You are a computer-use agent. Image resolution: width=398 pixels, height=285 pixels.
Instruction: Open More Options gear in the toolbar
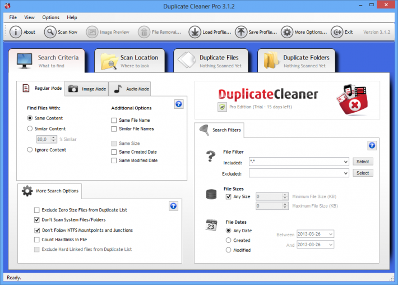(287, 32)
